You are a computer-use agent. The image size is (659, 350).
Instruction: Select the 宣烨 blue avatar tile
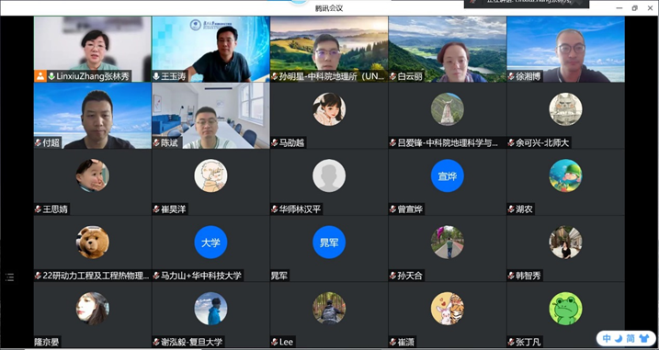pyautogui.click(x=448, y=175)
